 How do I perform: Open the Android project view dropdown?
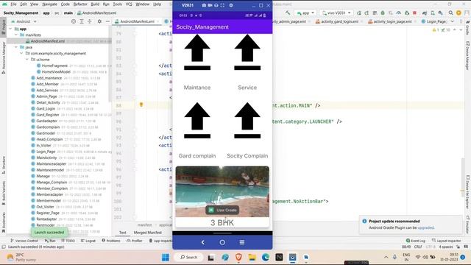(24, 21)
